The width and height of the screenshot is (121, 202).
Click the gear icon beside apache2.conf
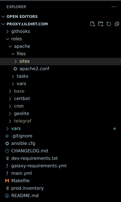click(15, 69)
